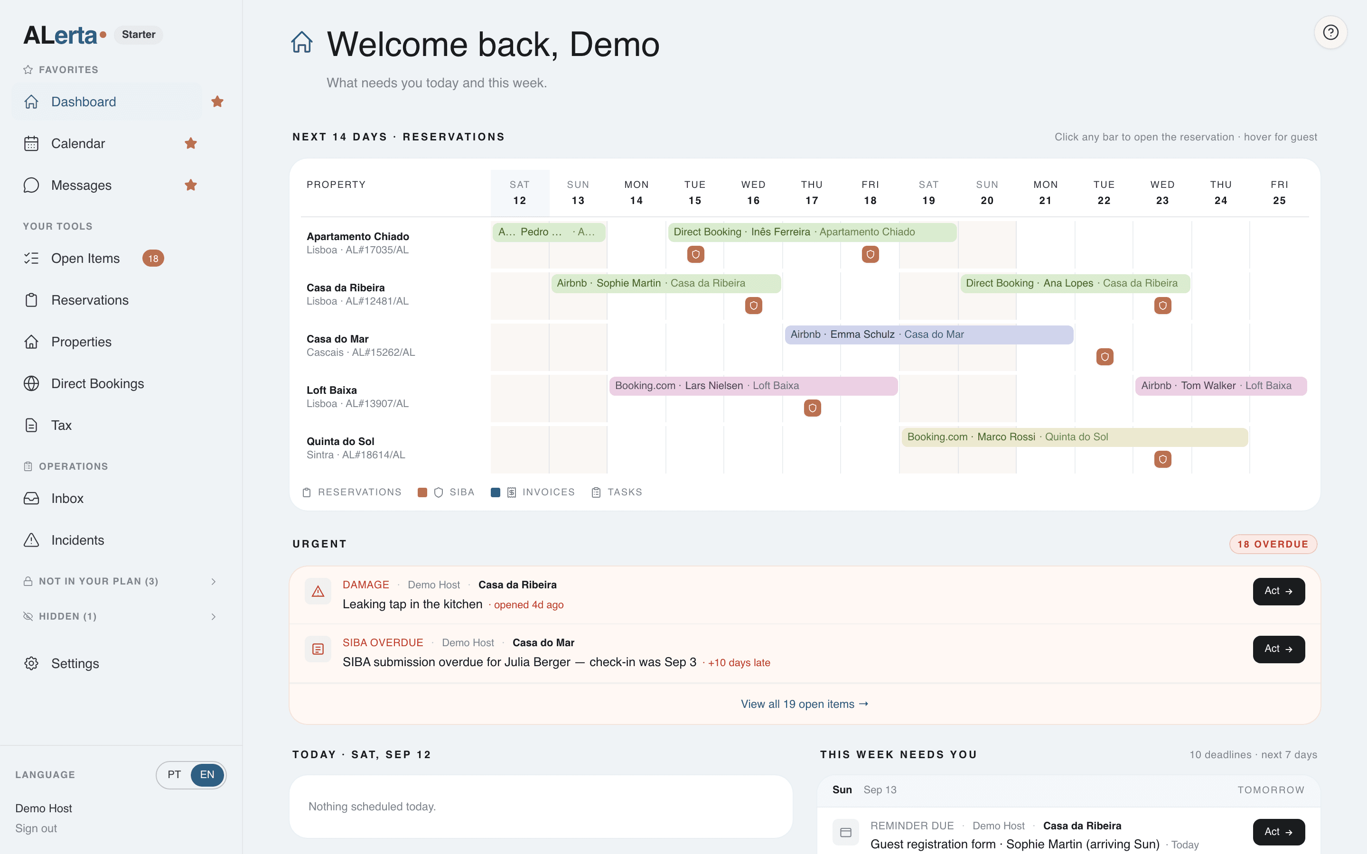Click the 18 badge on Open Items
This screenshot has height=854, width=1367.
[153, 258]
